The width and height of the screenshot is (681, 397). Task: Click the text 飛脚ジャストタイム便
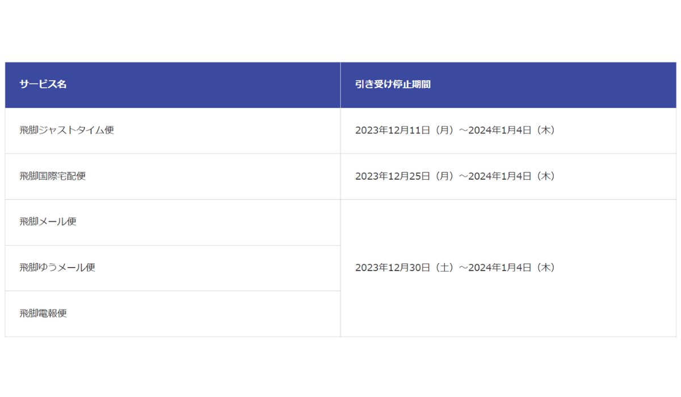click(67, 130)
